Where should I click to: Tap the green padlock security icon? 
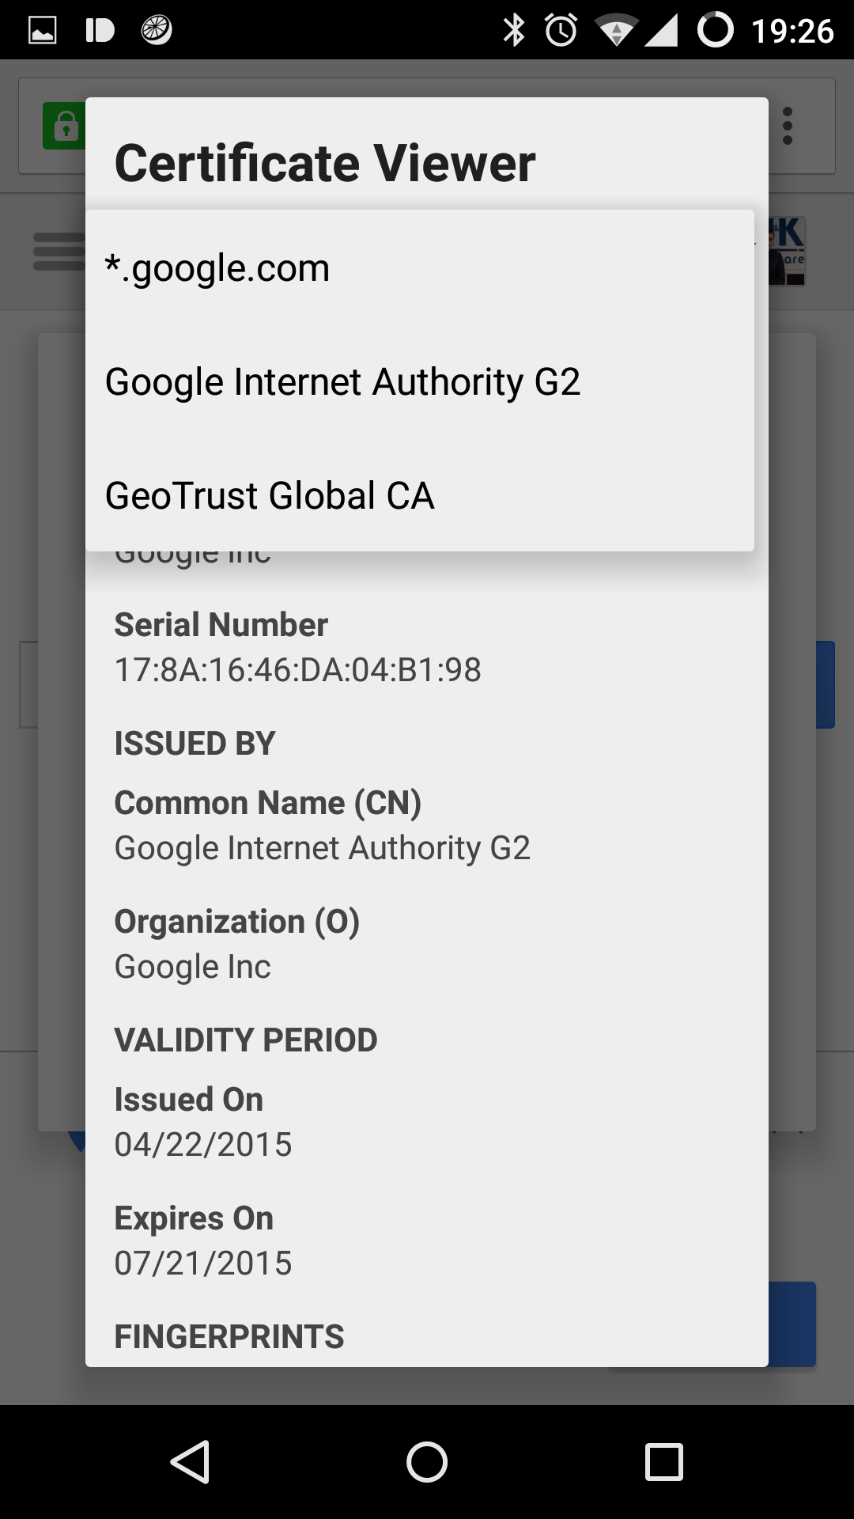pyautogui.click(x=64, y=126)
